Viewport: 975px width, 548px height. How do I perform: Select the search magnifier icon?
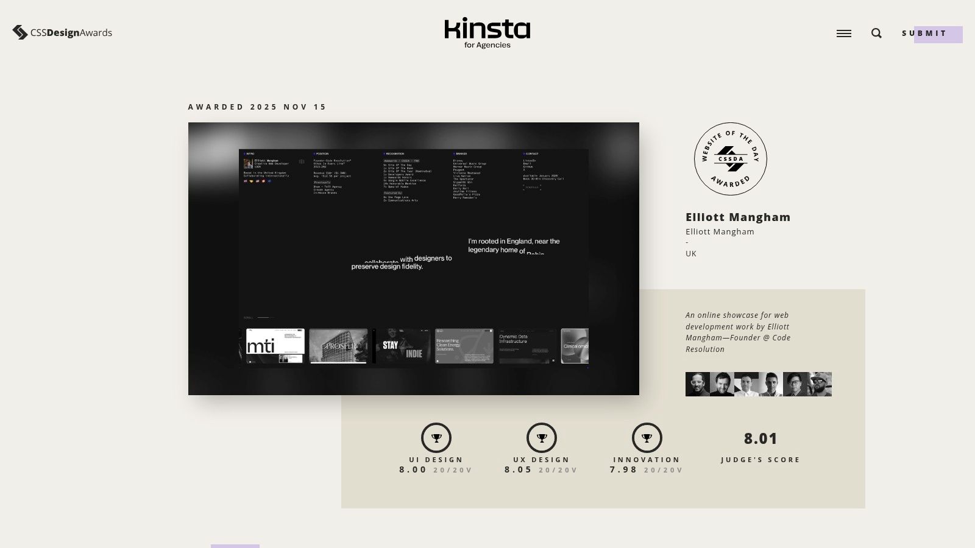pos(876,33)
